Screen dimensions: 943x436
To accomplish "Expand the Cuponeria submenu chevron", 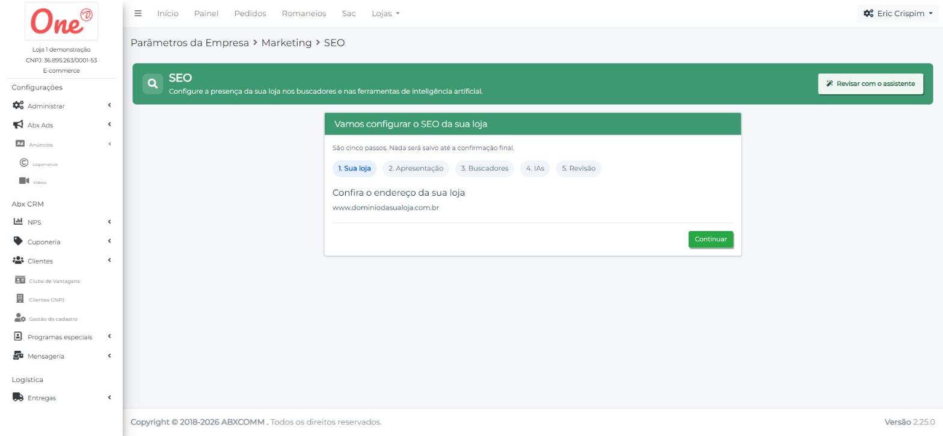I will (x=109, y=241).
